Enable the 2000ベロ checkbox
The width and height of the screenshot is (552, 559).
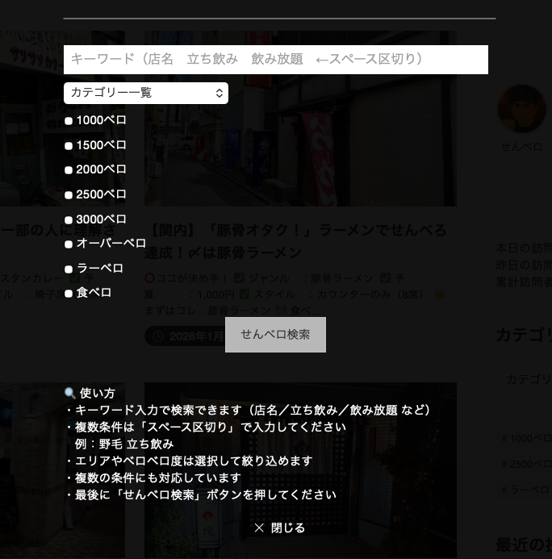point(69,170)
